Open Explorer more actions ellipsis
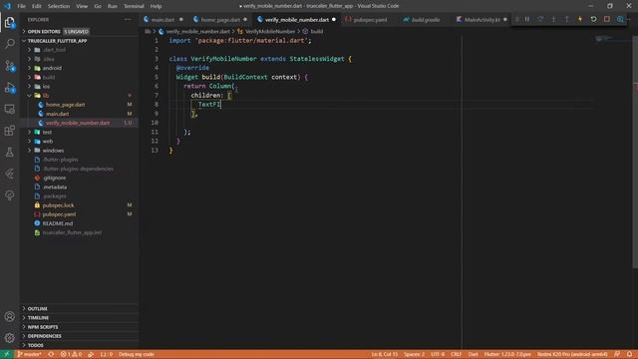 click(128, 20)
